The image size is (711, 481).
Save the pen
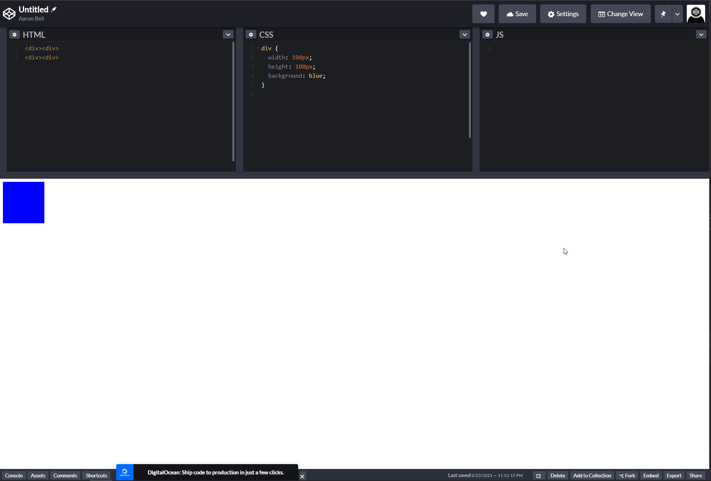tap(517, 14)
